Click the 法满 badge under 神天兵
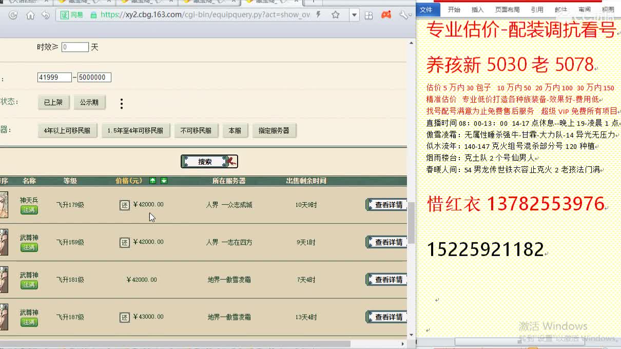621x349 pixels. (x=29, y=210)
